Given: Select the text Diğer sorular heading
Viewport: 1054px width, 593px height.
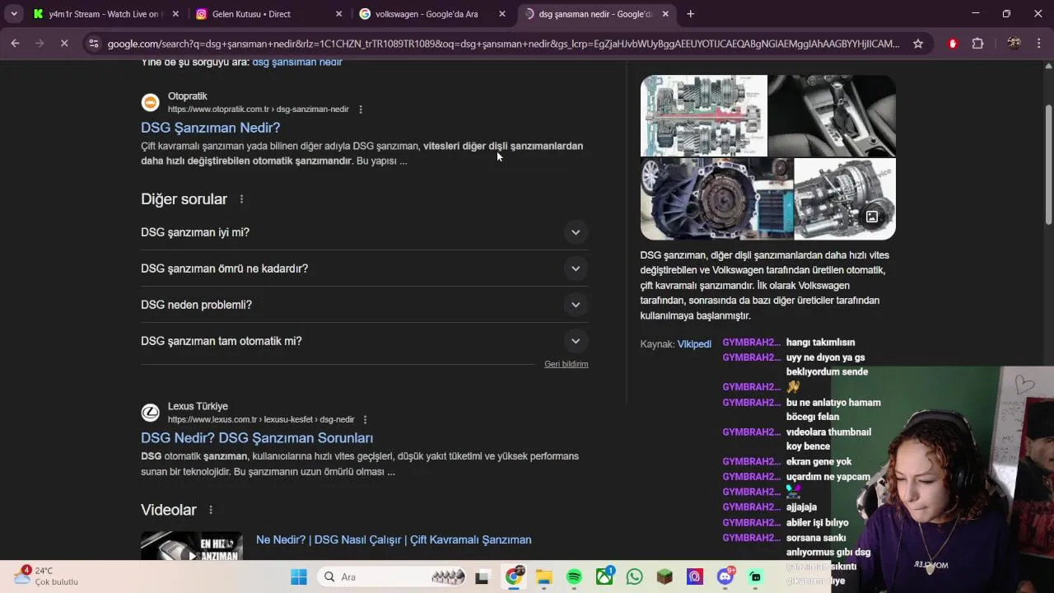Looking at the screenshot, I should pyautogui.click(x=184, y=199).
